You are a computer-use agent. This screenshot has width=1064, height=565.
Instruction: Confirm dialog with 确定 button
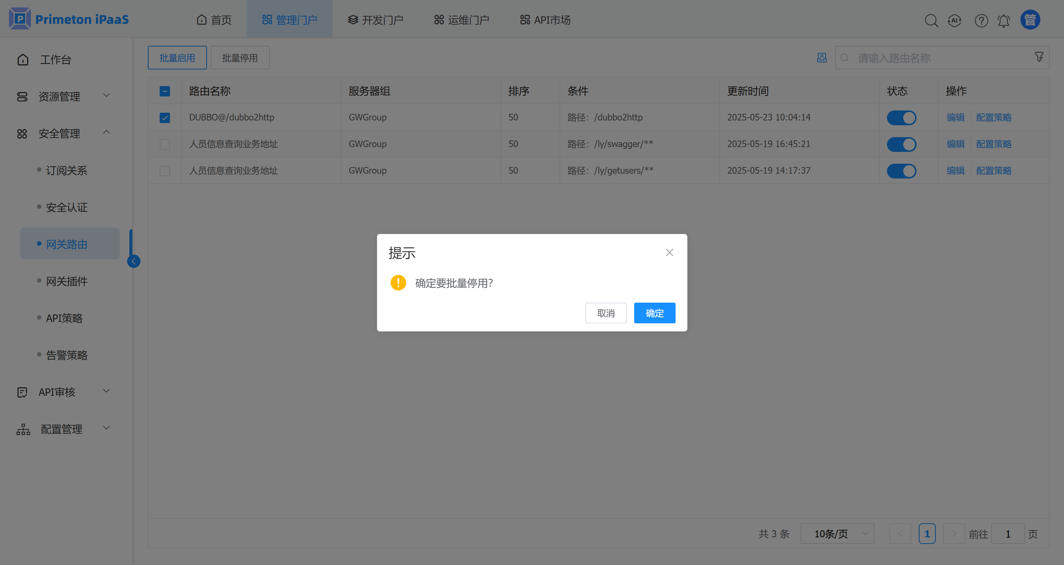[x=654, y=313]
